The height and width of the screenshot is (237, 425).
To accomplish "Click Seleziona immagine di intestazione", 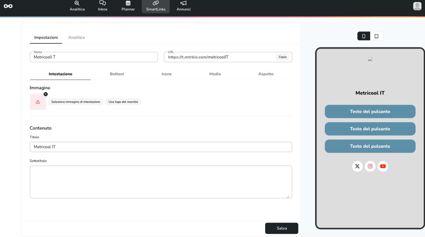I will tap(76, 102).
